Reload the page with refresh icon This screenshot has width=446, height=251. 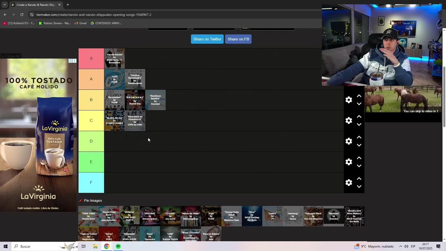[22, 15]
